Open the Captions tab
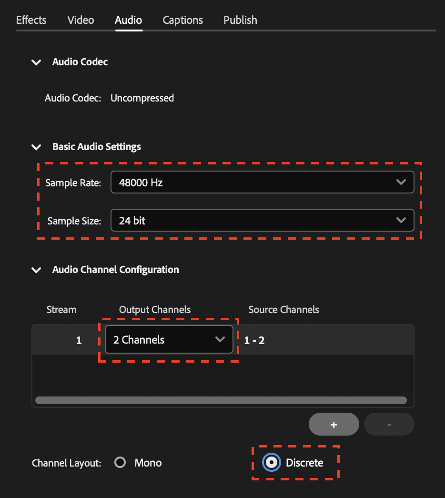Viewport: 445px width, 498px height. (182, 20)
